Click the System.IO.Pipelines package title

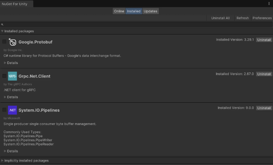click(39, 110)
